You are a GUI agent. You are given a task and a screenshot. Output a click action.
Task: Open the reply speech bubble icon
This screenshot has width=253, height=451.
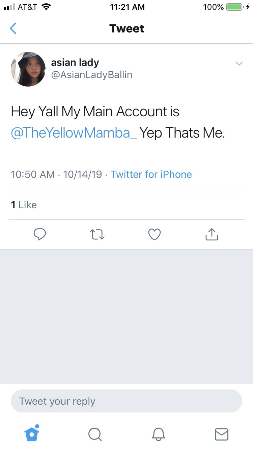click(x=40, y=234)
